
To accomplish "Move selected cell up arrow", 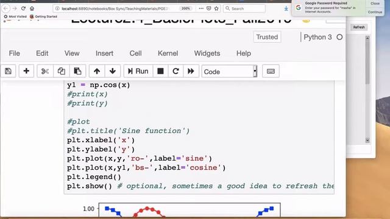I will pyautogui.click(x=97, y=71).
